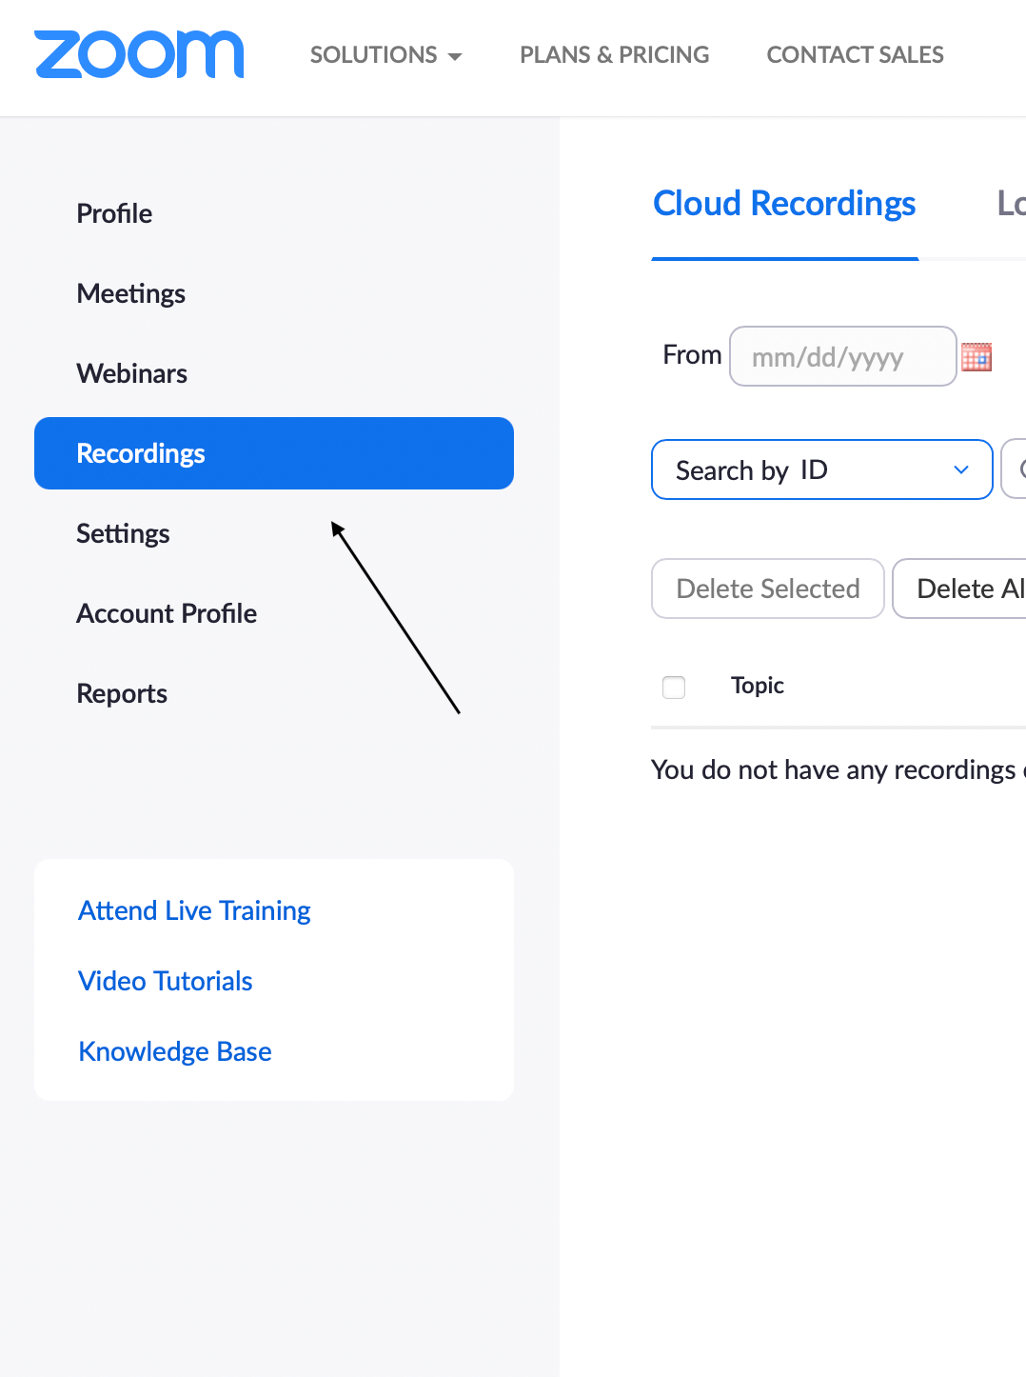Open the calendar date picker icon
1026x1377 pixels.
tap(977, 356)
